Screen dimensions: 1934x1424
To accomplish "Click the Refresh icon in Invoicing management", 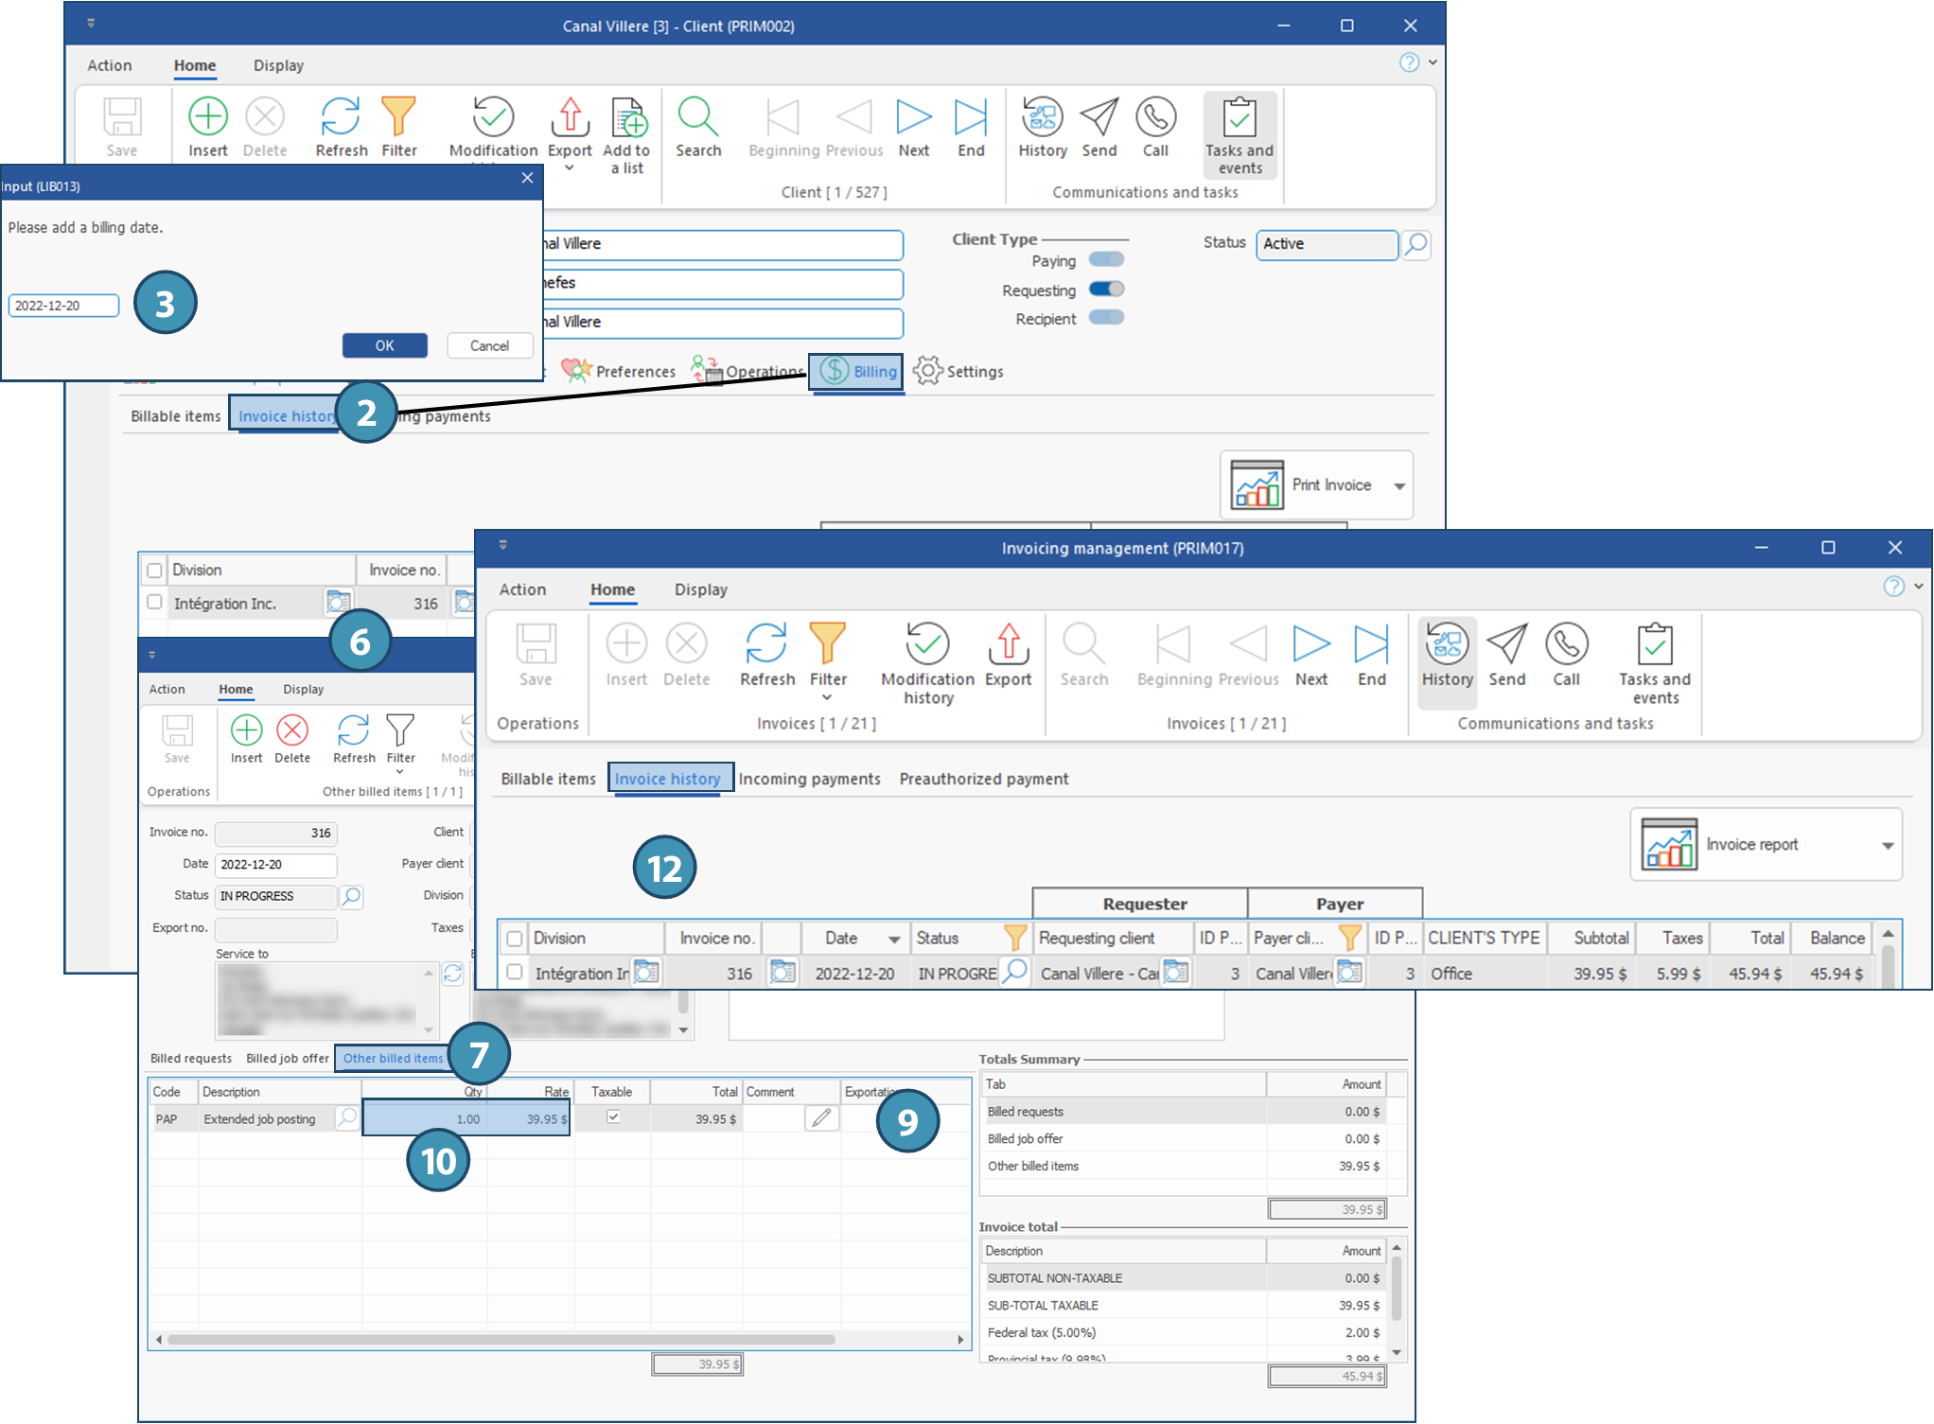I will [x=765, y=644].
